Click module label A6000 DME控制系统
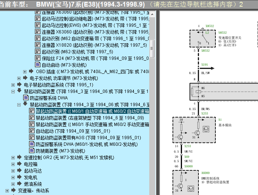This screenshot has height=195, width=258. pyautogui.click(x=205, y=173)
